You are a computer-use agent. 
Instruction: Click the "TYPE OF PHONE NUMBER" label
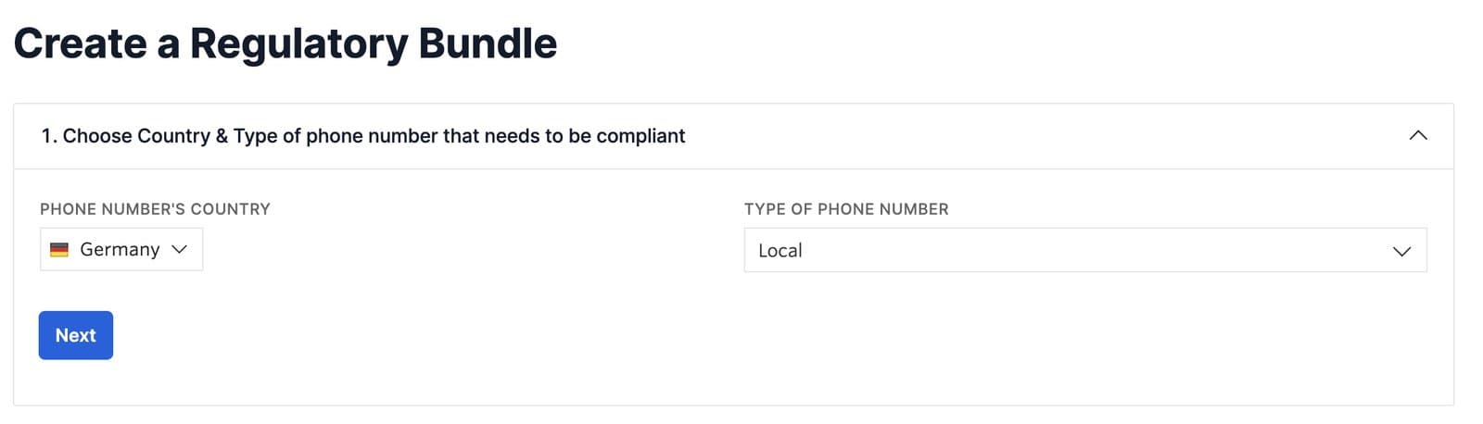846,209
